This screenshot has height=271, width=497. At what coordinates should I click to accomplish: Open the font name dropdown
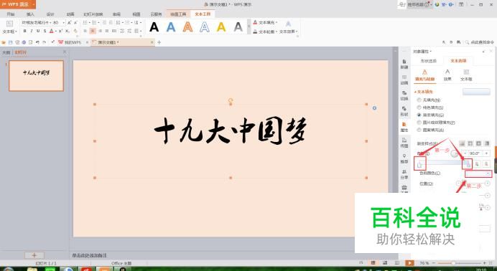(x=50, y=23)
